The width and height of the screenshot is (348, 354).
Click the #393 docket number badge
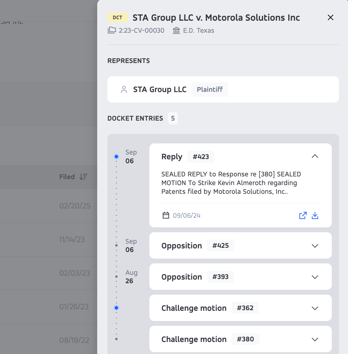tap(220, 277)
